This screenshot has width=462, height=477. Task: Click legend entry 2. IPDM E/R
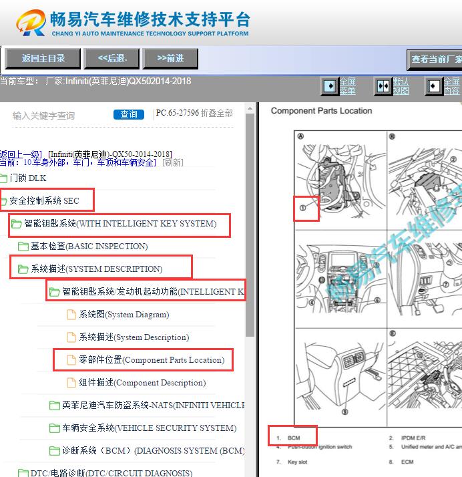click(407, 438)
